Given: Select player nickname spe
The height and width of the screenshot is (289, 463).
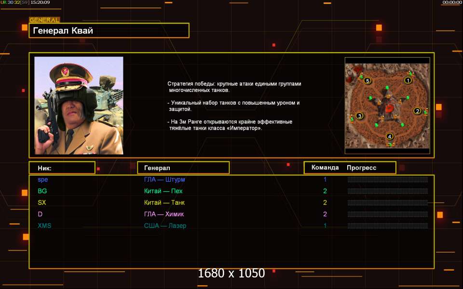Looking at the screenshot, I should pos(43,180).
